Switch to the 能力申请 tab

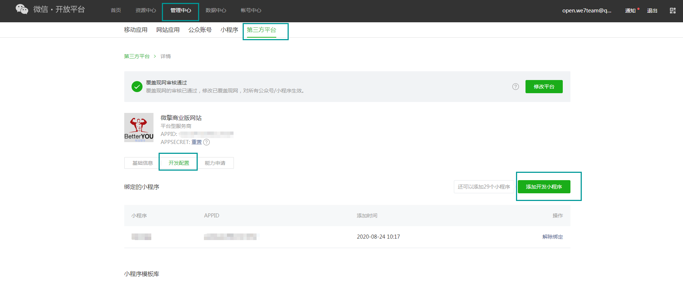215,163
